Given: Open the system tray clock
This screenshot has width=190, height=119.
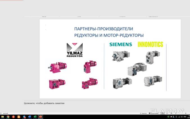Looking at the screenshot, I should pos(189,117).
